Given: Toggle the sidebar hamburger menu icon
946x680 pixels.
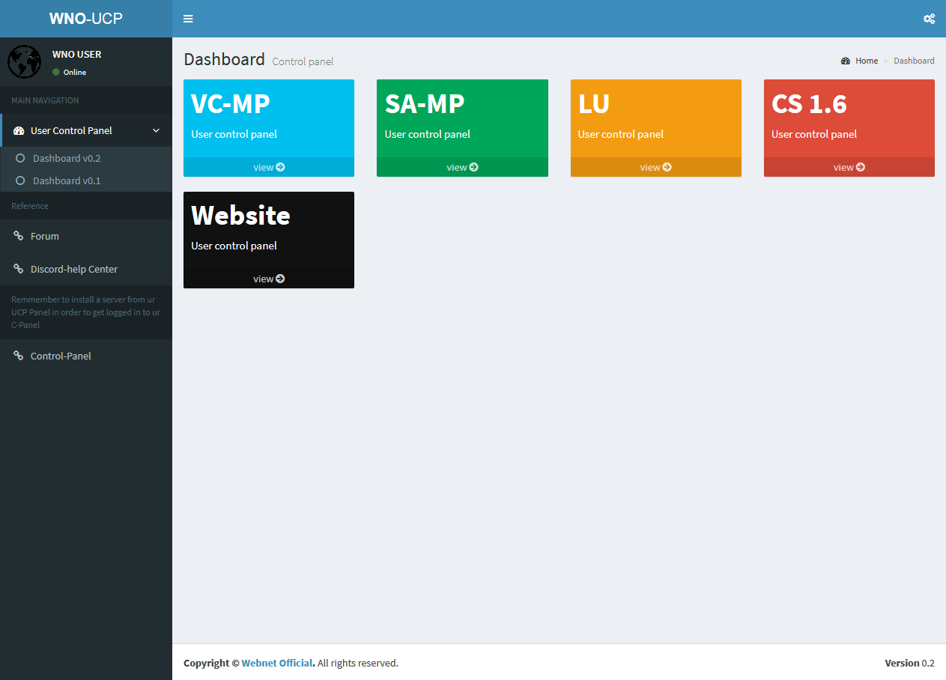Looking at the screenshot, I should 188,19.
